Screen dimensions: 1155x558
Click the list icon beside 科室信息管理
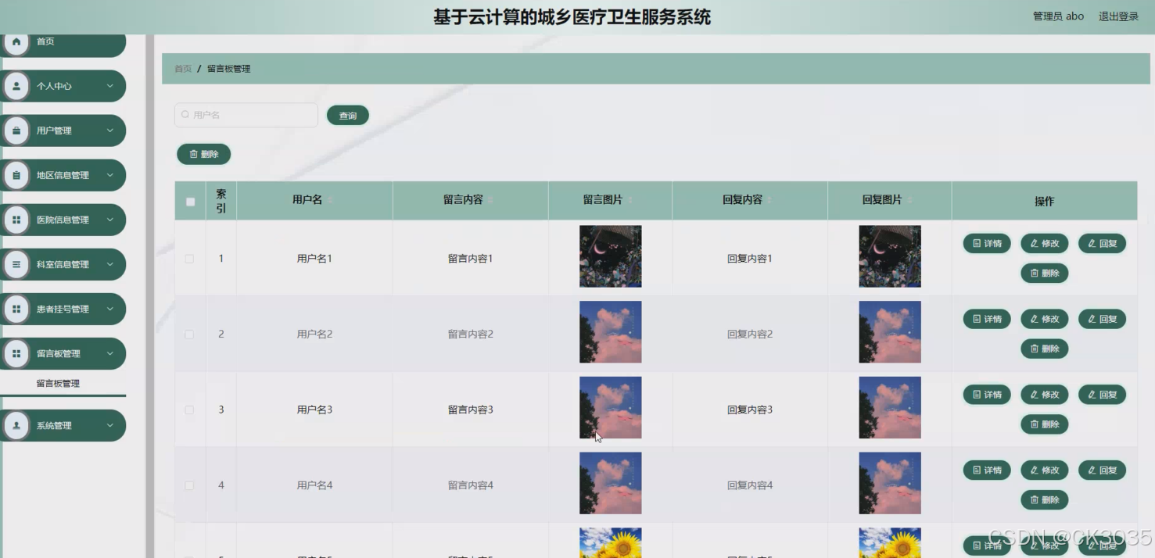pos(16,264)
